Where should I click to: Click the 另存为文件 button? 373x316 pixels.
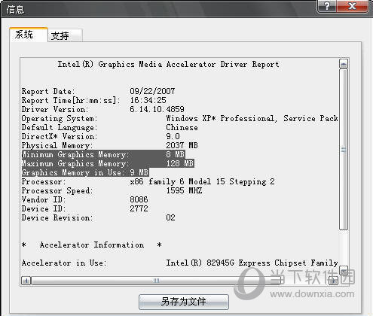pyautogui.click(x=184, y=302)
